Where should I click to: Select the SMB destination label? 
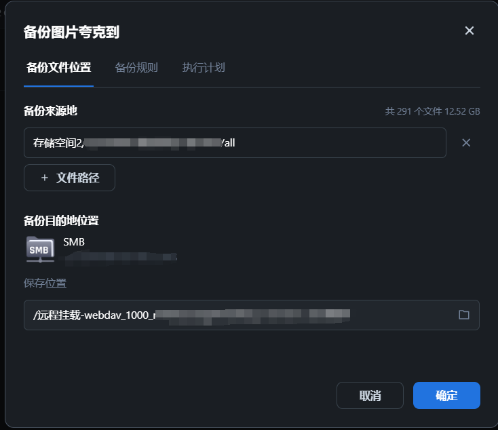tap(74, 242)
